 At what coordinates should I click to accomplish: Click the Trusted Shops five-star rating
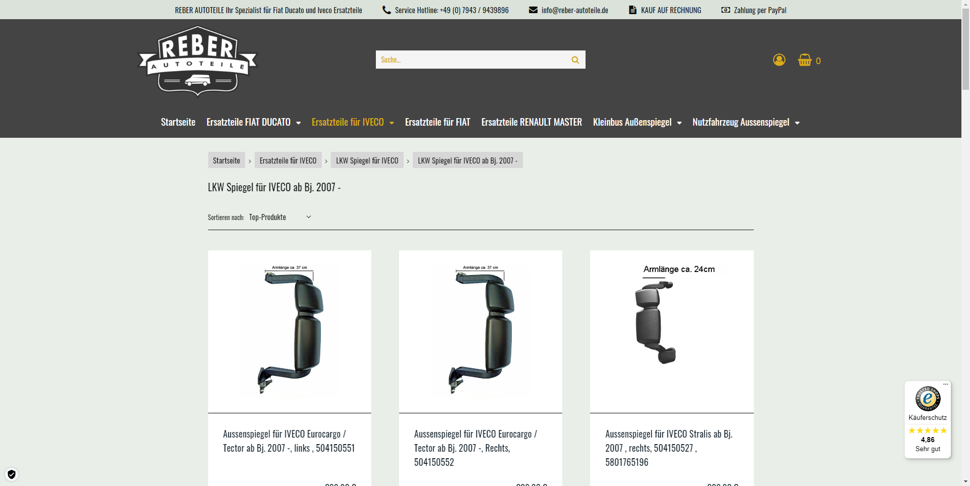pos(928,430)
